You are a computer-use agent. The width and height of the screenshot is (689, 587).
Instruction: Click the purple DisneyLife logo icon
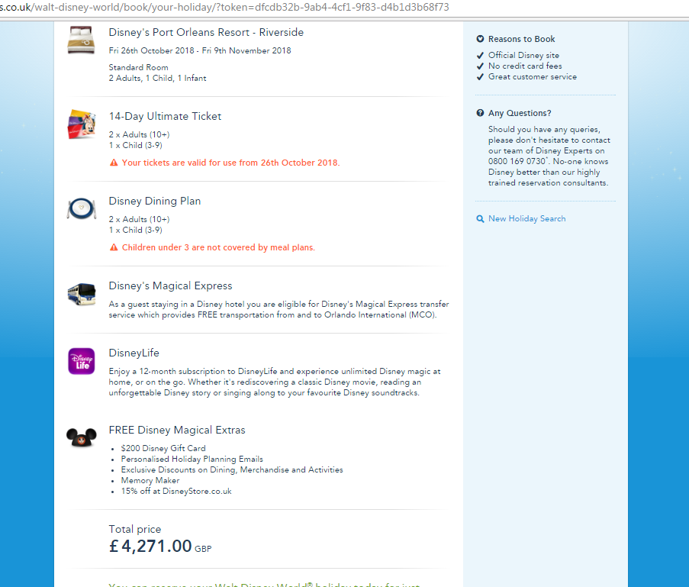(x=82, y=361)
